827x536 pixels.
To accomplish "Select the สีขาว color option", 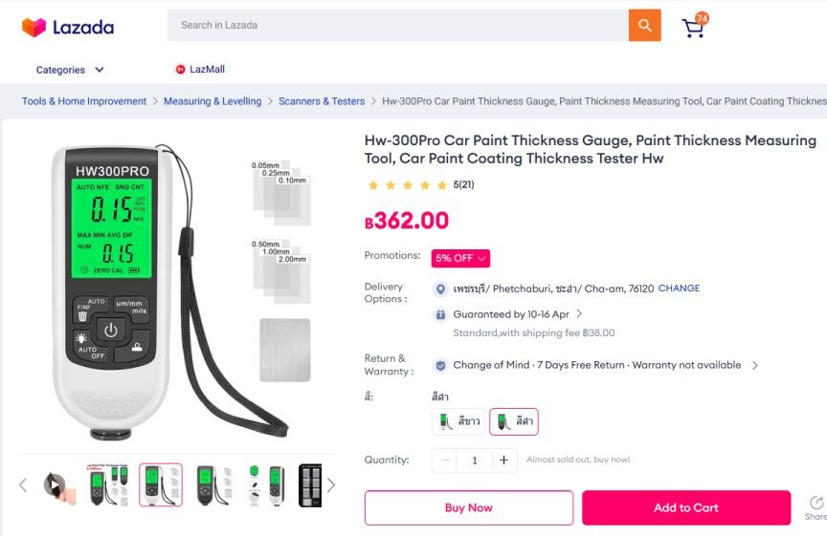I will pos(458,421).
